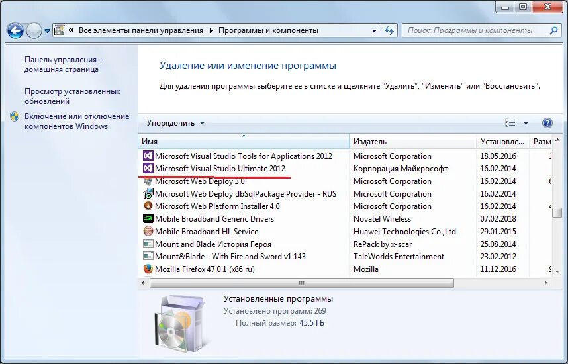Select Mobile Broadband HL Service entry
Viewport: 568px width, 364px height.
pos(207,231)
